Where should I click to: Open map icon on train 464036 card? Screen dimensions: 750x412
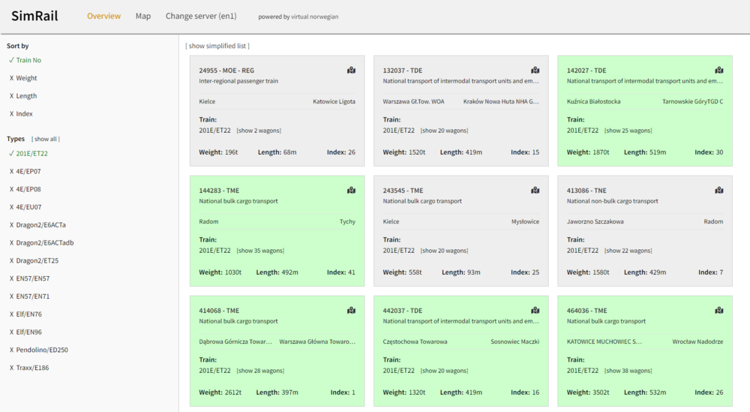pyautogui.click(x=718, y=311)
